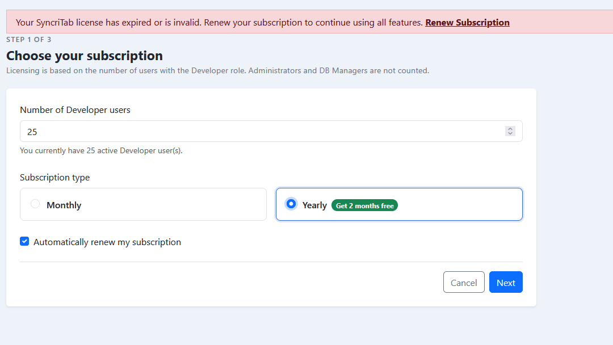Screen dimensions: 613x345
Task: Uncheck Automatically renew my subscription
Action: (x=24, y=242)
